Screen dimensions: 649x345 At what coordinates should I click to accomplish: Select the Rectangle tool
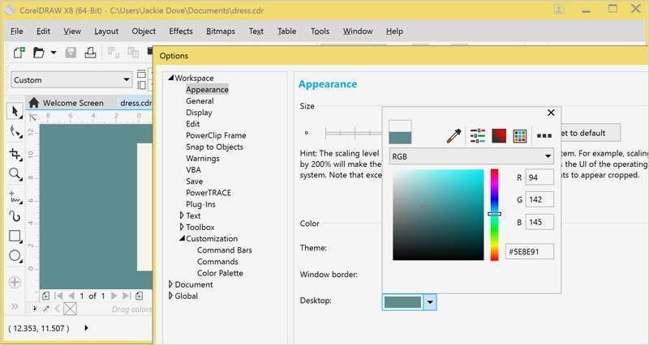[15, 236]
